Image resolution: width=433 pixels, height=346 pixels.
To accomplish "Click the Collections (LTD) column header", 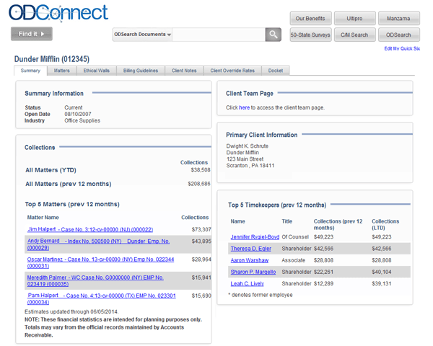I will (385, 225).
